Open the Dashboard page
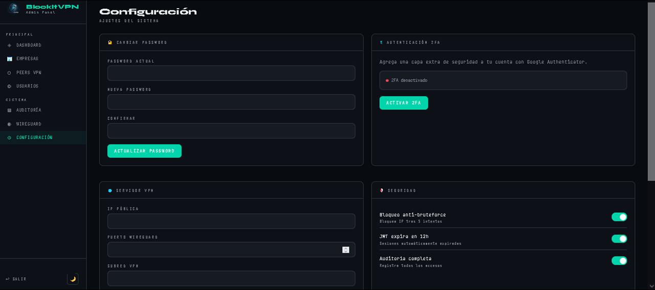655x290 pixels. [43, 46]
